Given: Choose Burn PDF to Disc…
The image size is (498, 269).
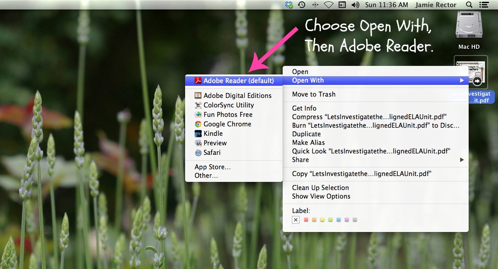Looking at the screenshot, I should pyautogui.click(x=375, y=125).
